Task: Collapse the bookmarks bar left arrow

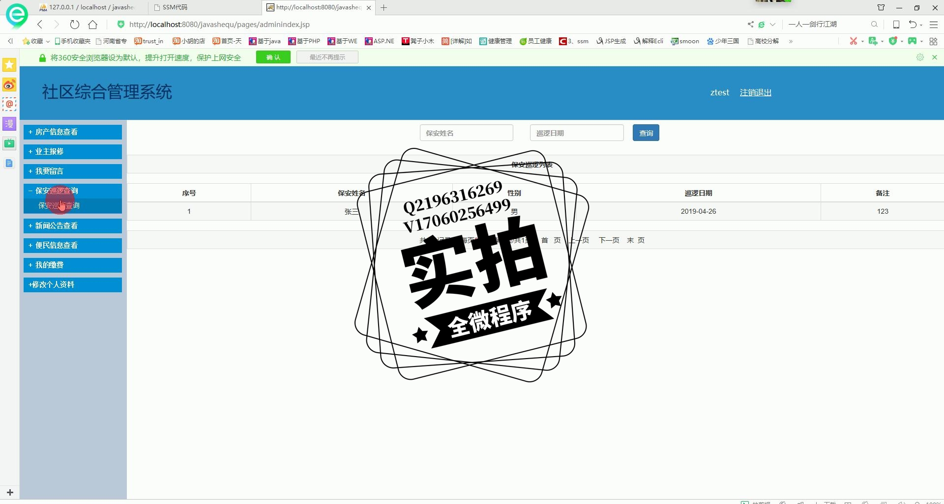Action: point(10,41)
